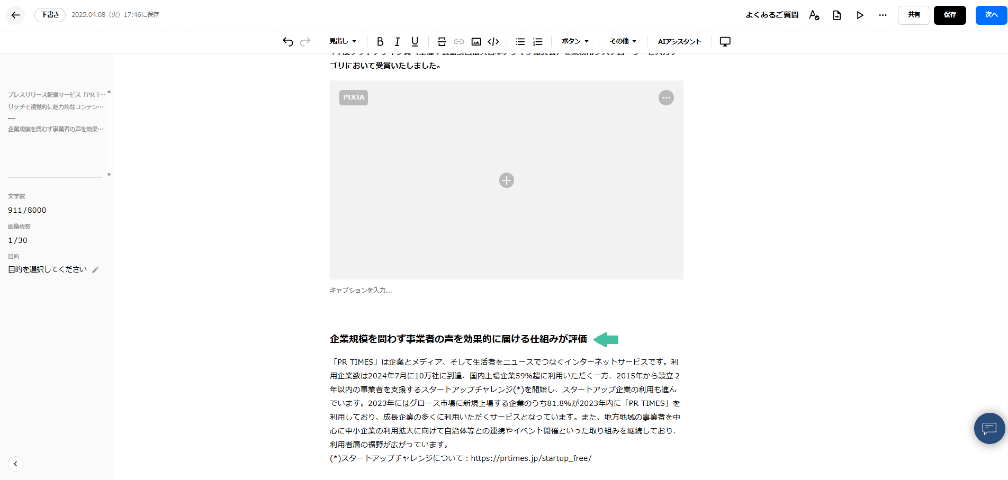Expand the 見出し heading dropdown
1008x480 pixels.
pyautogui.click(x=343, y=41)
